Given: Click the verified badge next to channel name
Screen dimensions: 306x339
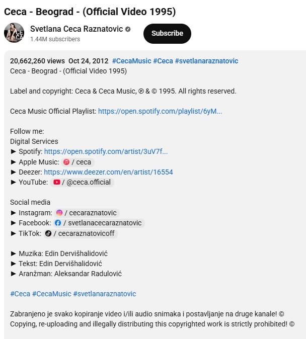Looking at the screenshot, I should (128, 29).
